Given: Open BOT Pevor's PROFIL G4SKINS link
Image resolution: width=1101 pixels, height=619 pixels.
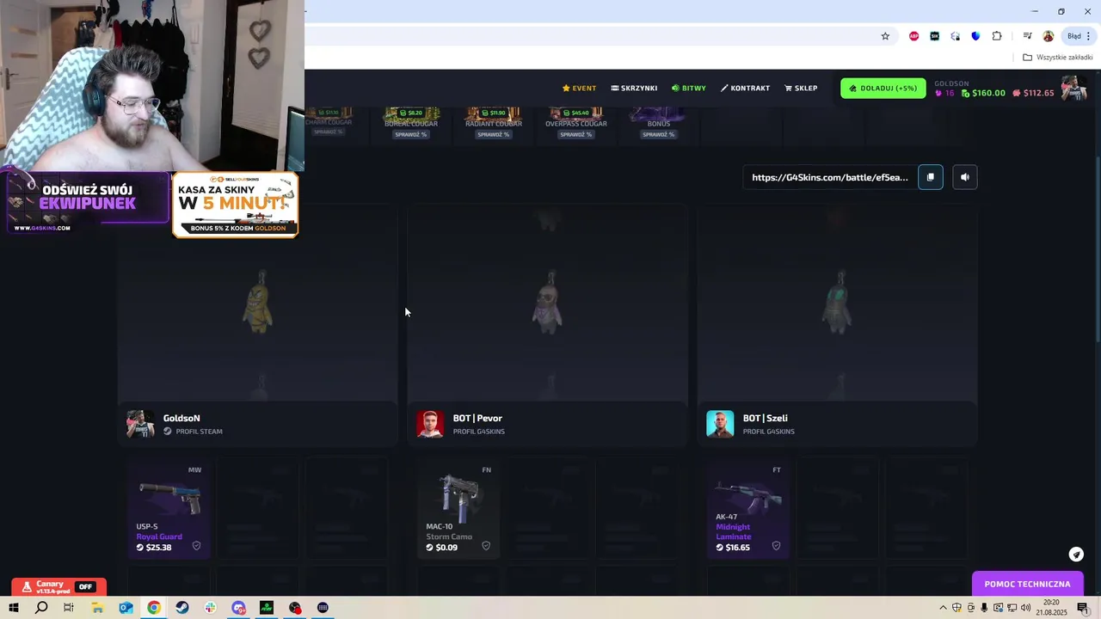Looking at the screenshot, I should (479, 432).
